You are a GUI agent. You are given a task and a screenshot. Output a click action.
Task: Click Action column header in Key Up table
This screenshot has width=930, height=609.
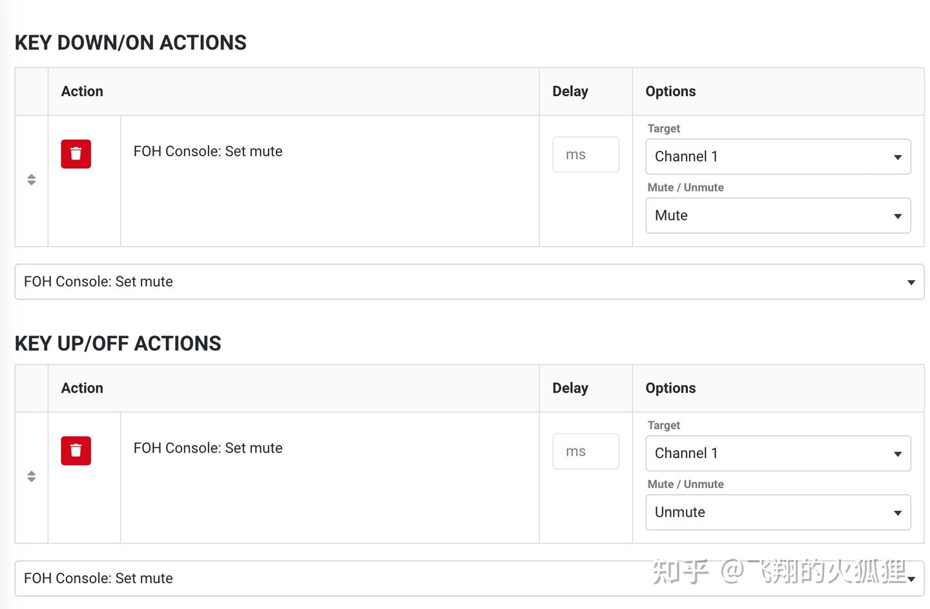[x=82, y=388]
